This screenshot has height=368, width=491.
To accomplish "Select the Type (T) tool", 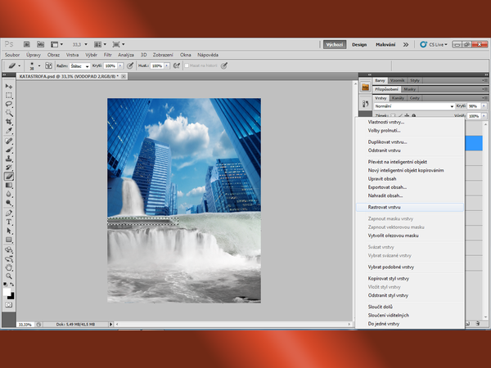I will (x=9, y=221).
